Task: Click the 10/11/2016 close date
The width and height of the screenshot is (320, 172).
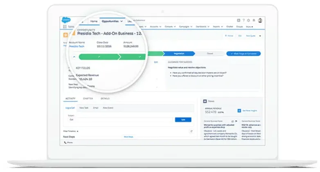Action: click(x=104, y=47)
